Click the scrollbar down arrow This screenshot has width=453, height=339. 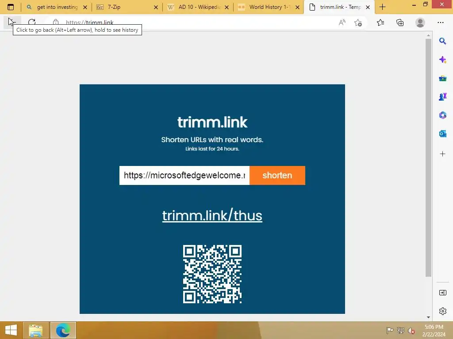[428, 317]
